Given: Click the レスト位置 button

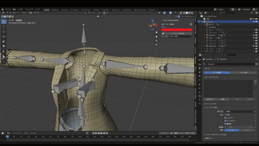Looking at the screenshot, I should coord(243,72).
